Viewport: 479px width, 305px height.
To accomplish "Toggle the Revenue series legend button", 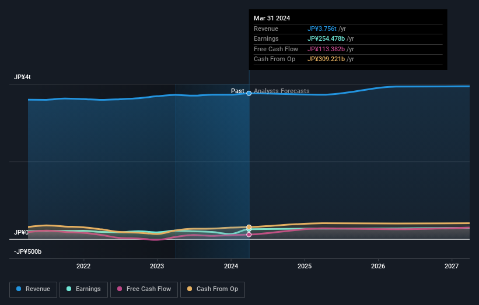I will tap(33, 289).
